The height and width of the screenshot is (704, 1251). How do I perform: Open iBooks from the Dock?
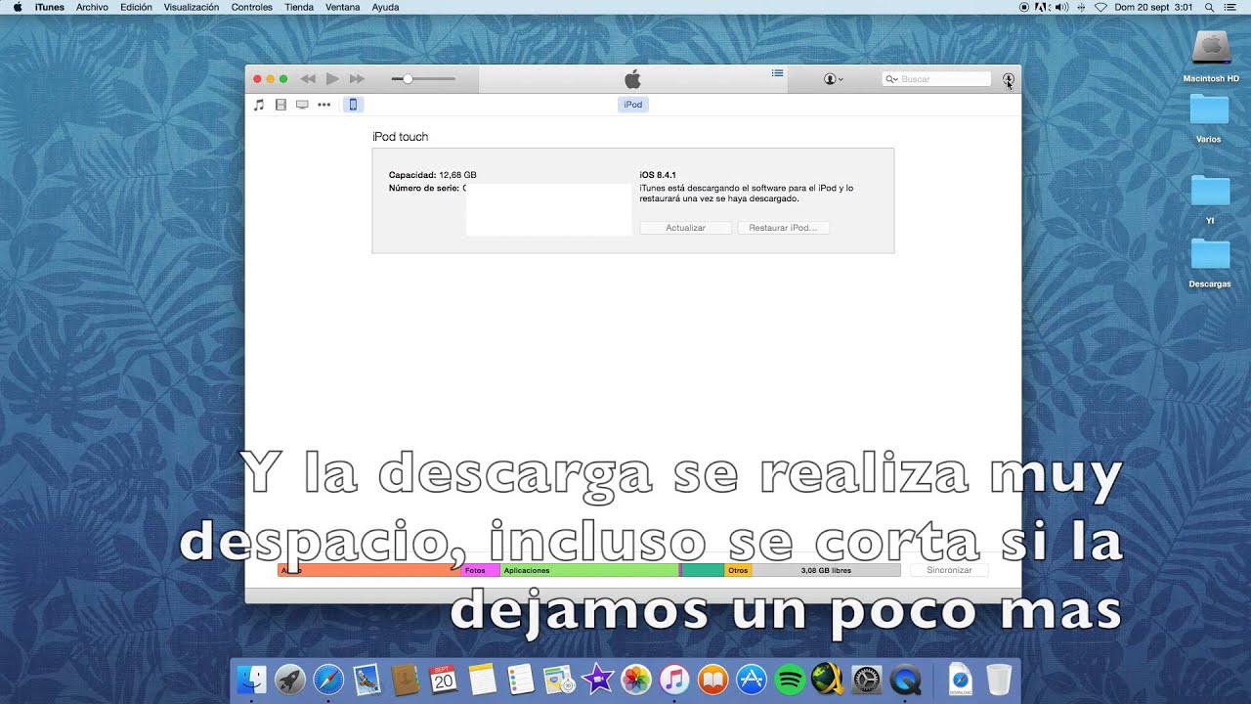pyautogui.click(x=713, y=679)
